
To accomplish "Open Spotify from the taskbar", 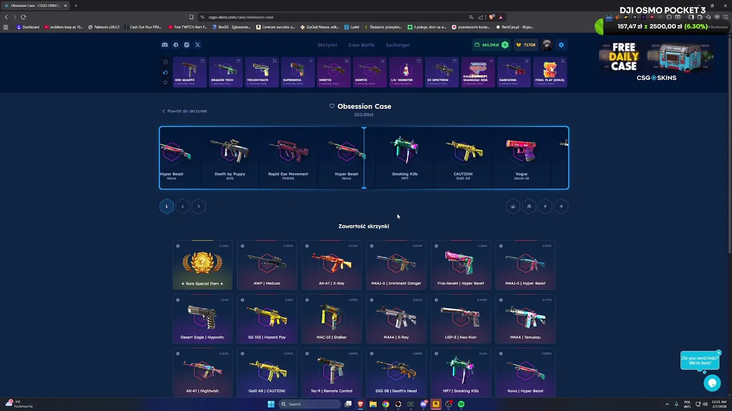I will point(461,404).
